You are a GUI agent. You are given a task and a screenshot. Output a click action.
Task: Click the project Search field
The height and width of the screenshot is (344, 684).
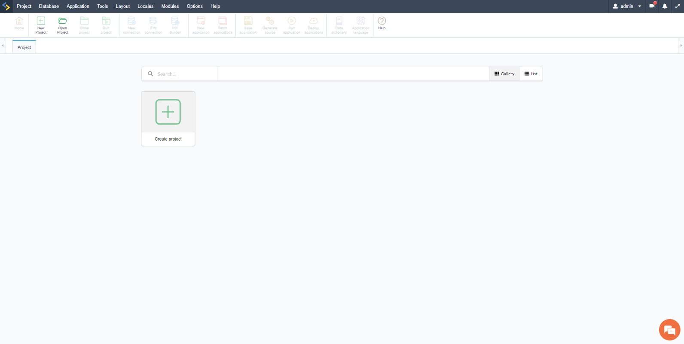point(185,74)
